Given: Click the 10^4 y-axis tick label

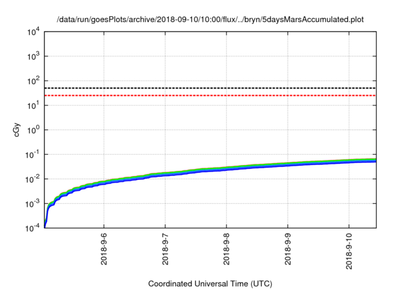Looking at the screenshot, I should tap(33, 32).
